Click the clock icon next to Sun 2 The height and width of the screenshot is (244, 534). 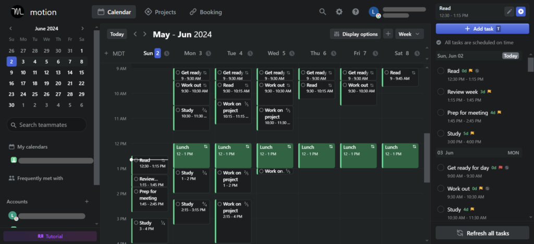point(166,53)
